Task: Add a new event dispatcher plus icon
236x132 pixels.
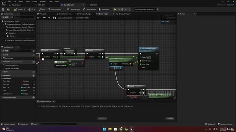Action: coord(34,98)
